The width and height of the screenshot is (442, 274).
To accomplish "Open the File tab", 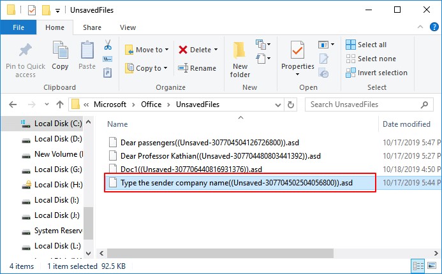I will (x=18, y=27).
